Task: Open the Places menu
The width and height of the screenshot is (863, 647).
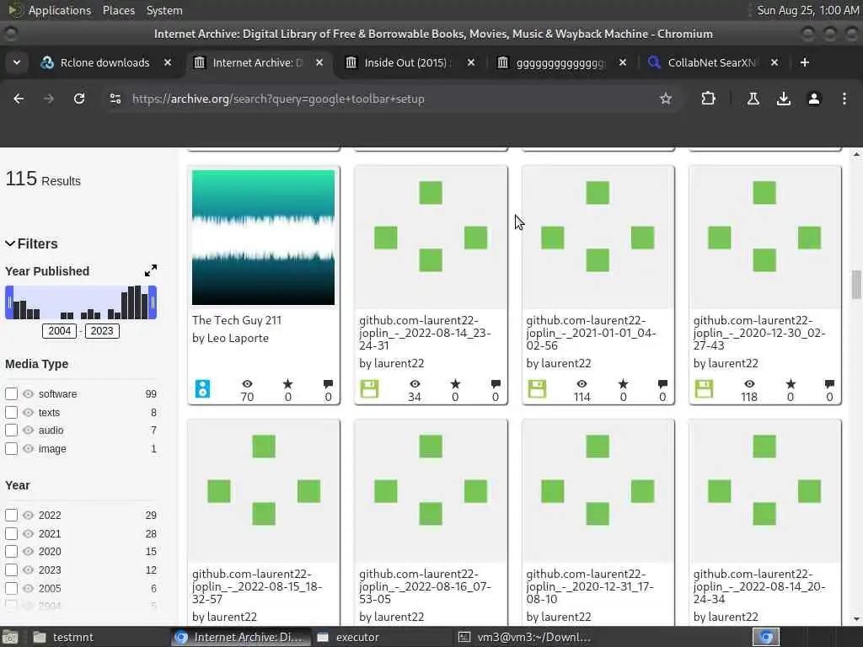Action: (x=118, y=10)
